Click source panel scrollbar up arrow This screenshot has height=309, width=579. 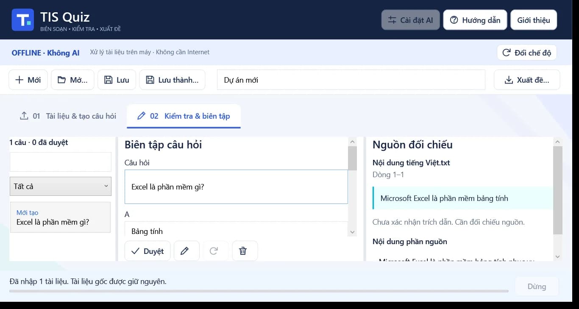click(x=558, y=142)
